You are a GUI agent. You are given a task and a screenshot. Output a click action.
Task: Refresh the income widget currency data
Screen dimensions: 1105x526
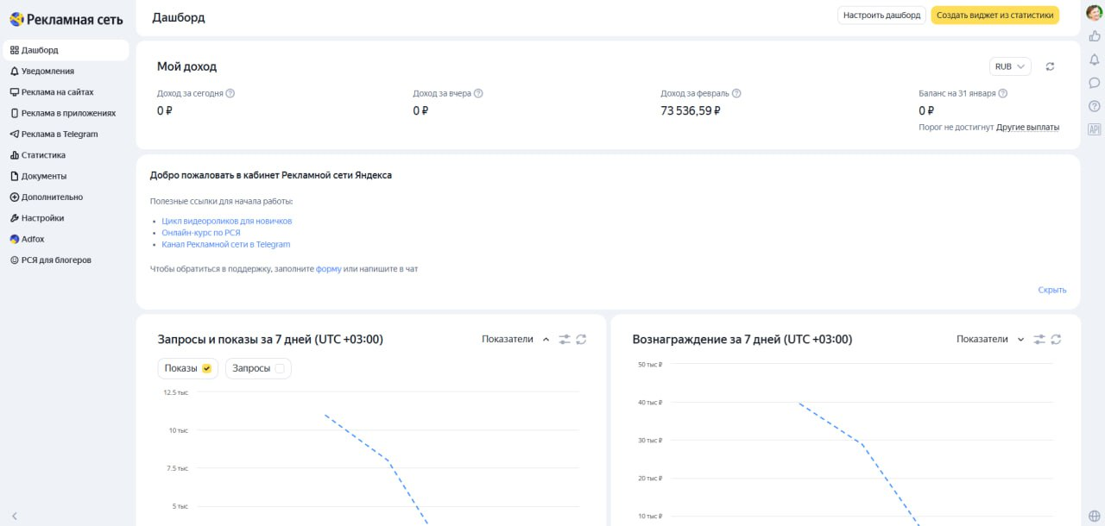[1049, 66]
